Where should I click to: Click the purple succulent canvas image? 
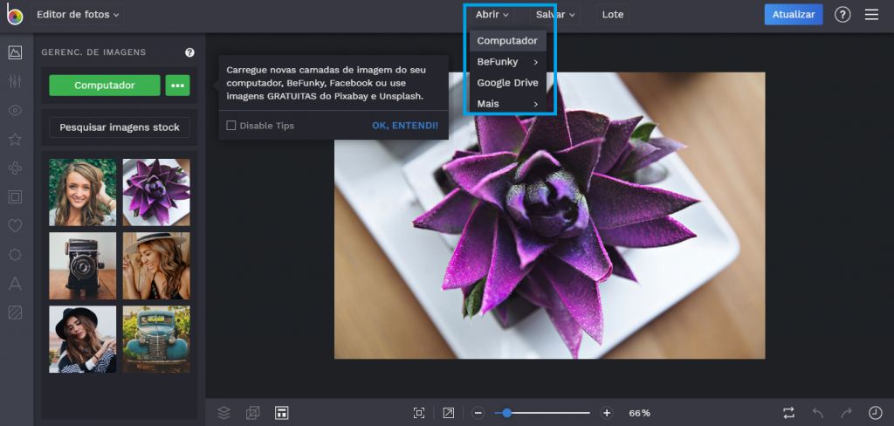(x=550, y=216)
